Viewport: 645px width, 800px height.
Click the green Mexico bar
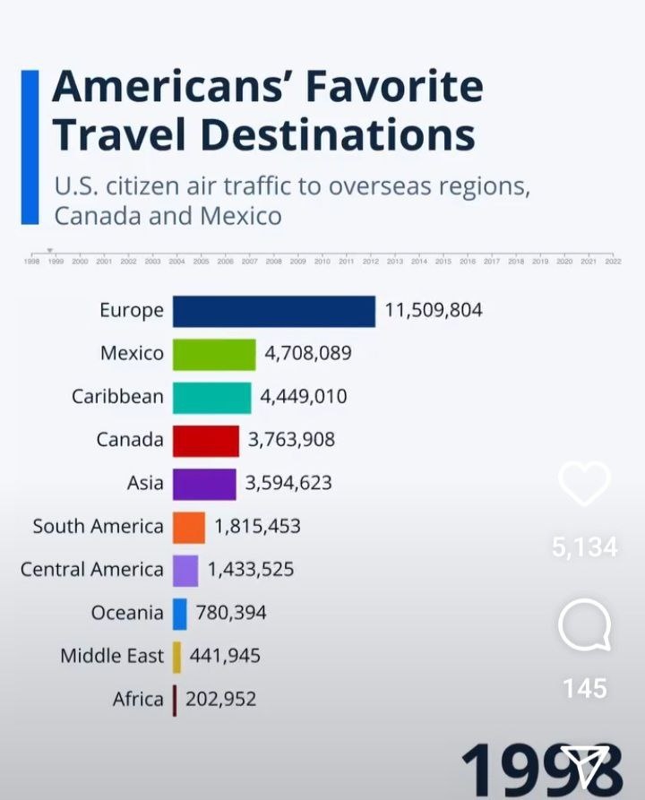tap(214, 354)
